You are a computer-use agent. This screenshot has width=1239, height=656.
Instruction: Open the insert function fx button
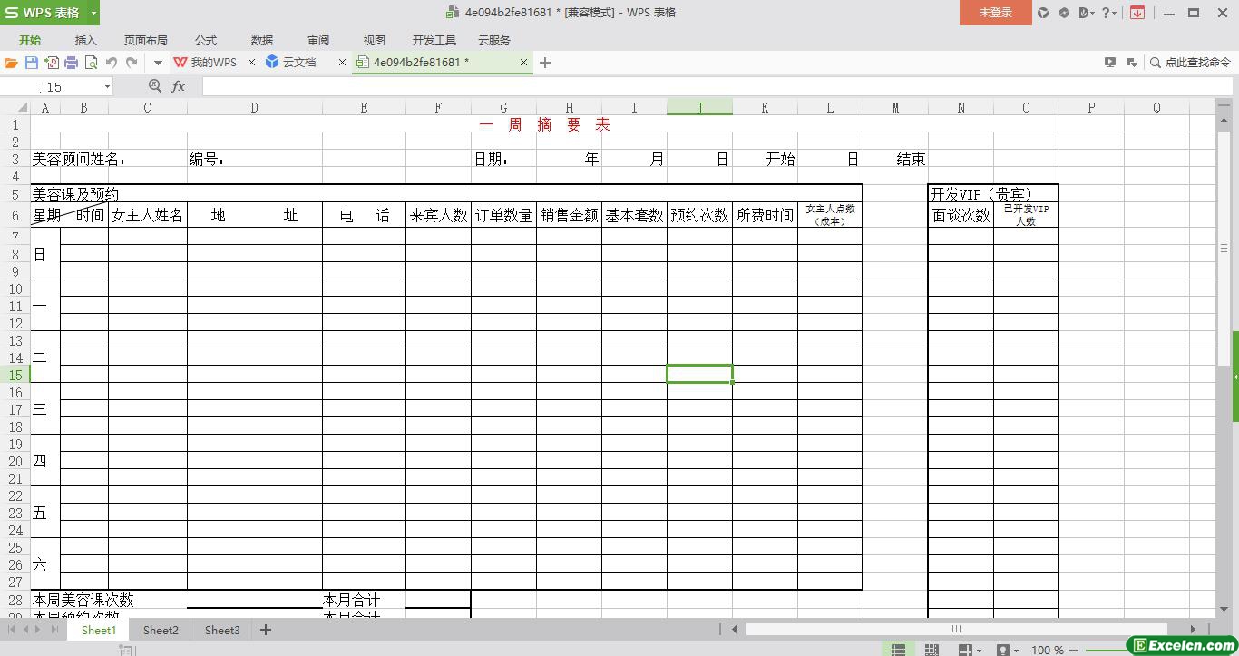point(179,86)
